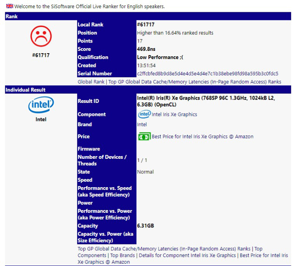Click the Result ID device description text

(x=206, y=101)
